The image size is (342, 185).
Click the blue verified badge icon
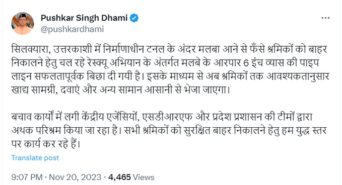tap(134, 18)
